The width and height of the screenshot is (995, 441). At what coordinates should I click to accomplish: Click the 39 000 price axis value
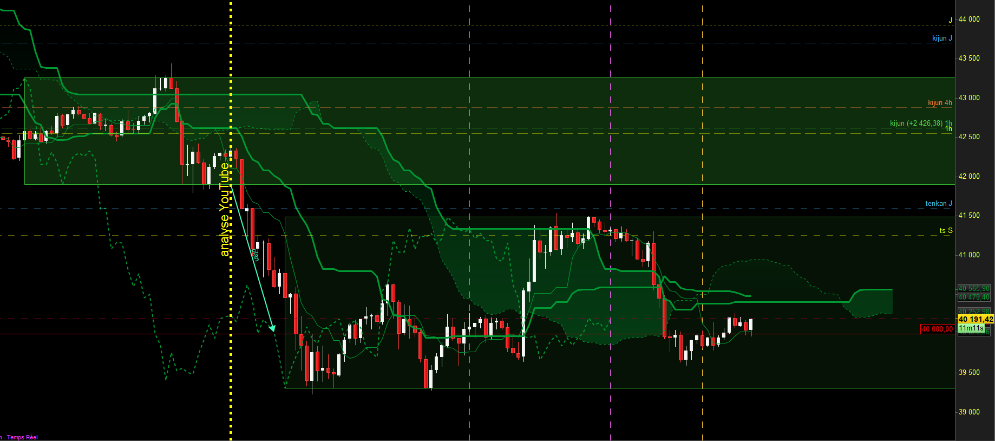pyautogui.click(x=969, y=412)
